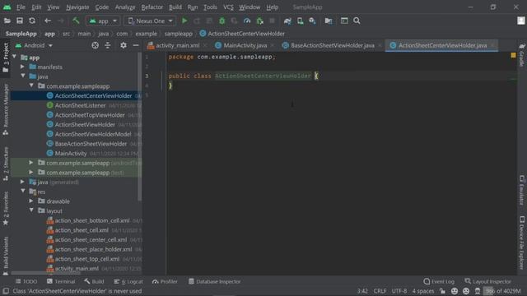Open the Favorites side panel
527x296 pixels.
click(x=6, y=209)
